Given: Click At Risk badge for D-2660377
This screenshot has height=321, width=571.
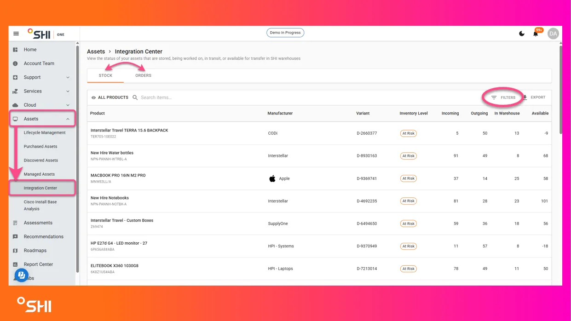Looking at the screenshot, I should tap(408, 133).
